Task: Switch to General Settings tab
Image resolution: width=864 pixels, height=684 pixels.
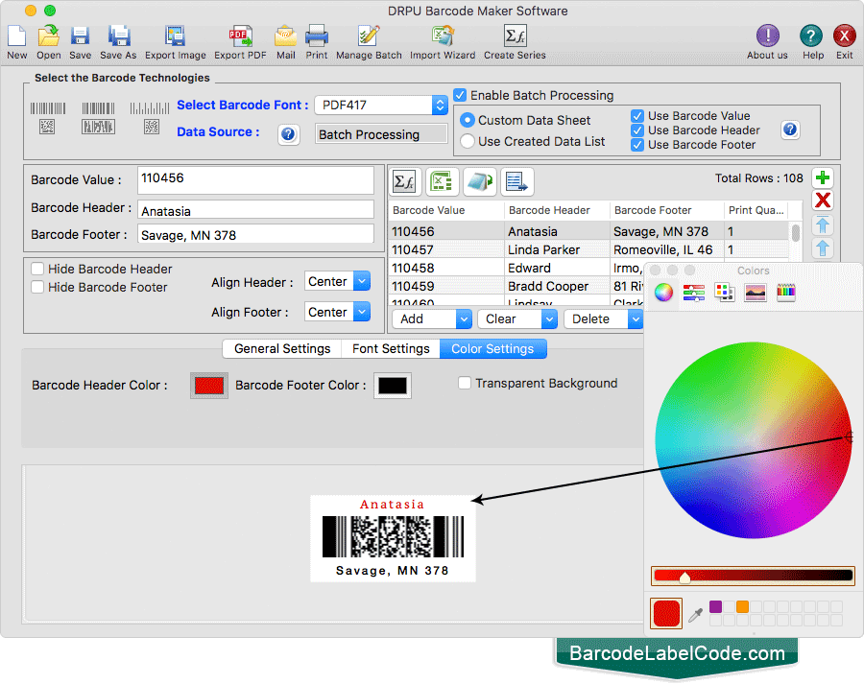Action: coord(282,348)
